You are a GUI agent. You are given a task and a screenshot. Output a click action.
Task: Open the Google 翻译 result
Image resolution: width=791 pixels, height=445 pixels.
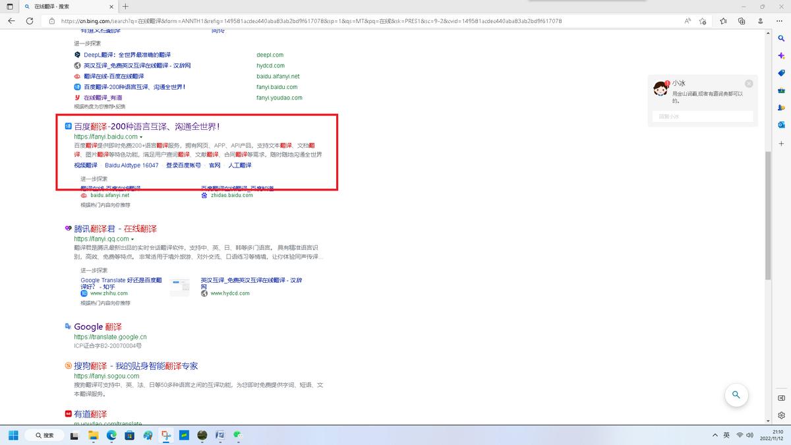coord(98,326)
